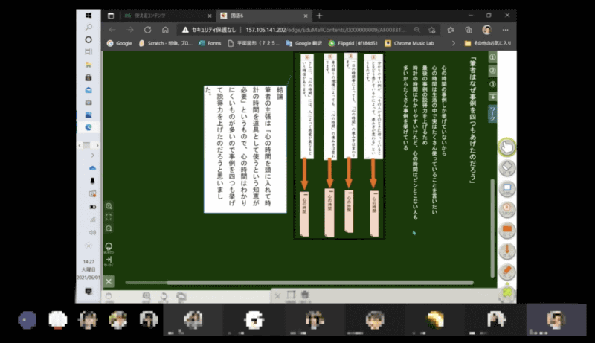Screen dimensions: 595x343
Task: Click the browser back arrow
Action: pos(112,30)
